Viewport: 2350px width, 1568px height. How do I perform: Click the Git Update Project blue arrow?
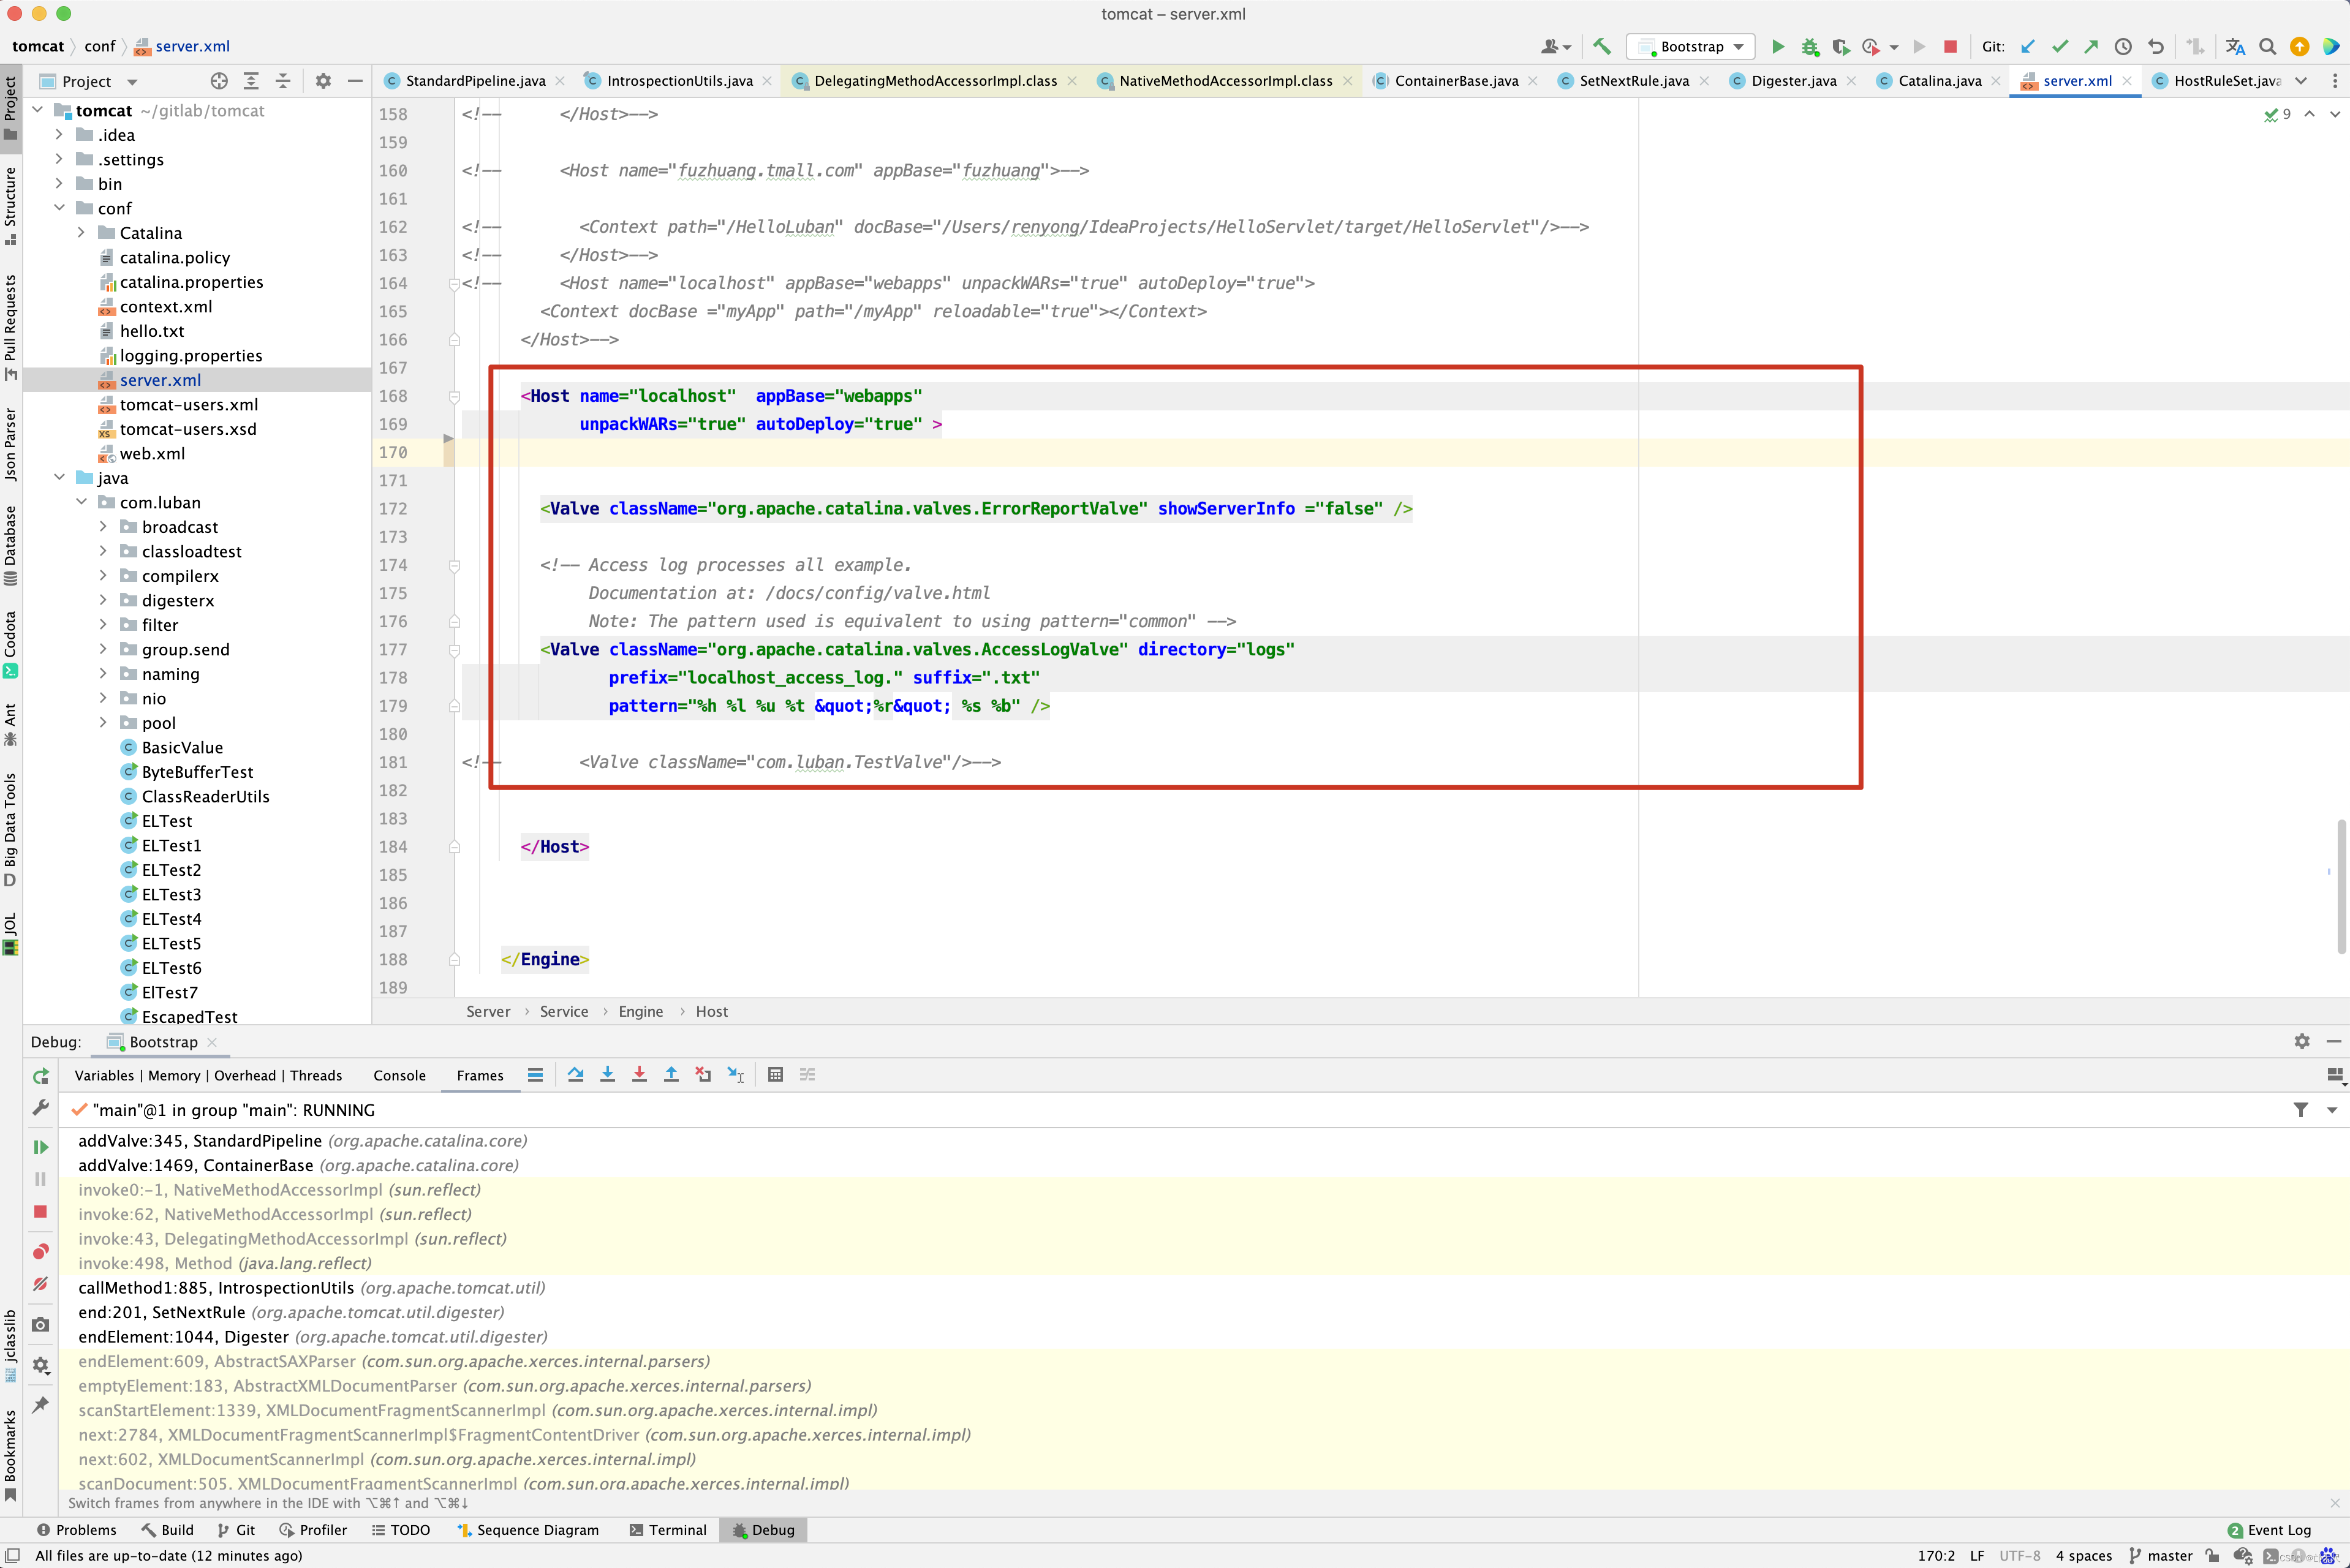click(x=2028, y=46)
